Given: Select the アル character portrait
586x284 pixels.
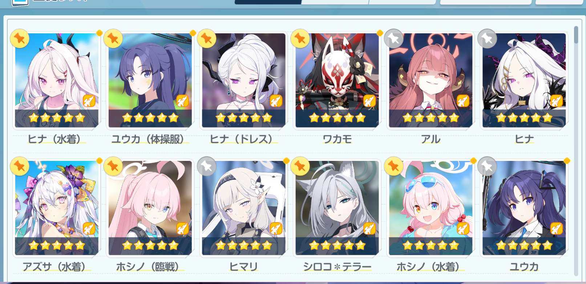Looking at the screenshot, I should [x=431, y=80].
